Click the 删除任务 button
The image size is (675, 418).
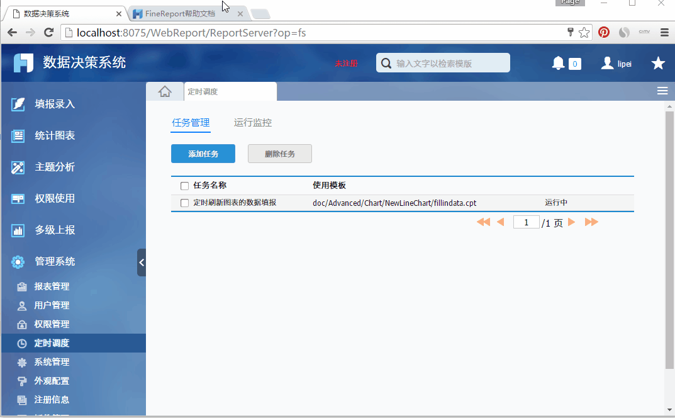point(280,154)
